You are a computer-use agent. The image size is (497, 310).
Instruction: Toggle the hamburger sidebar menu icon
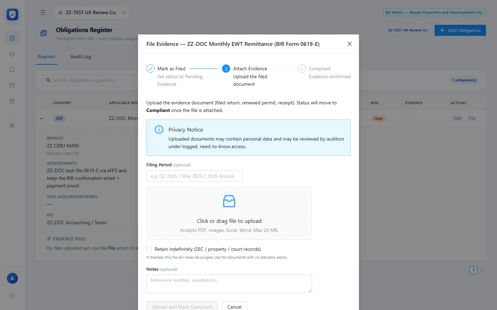point(43,12)
